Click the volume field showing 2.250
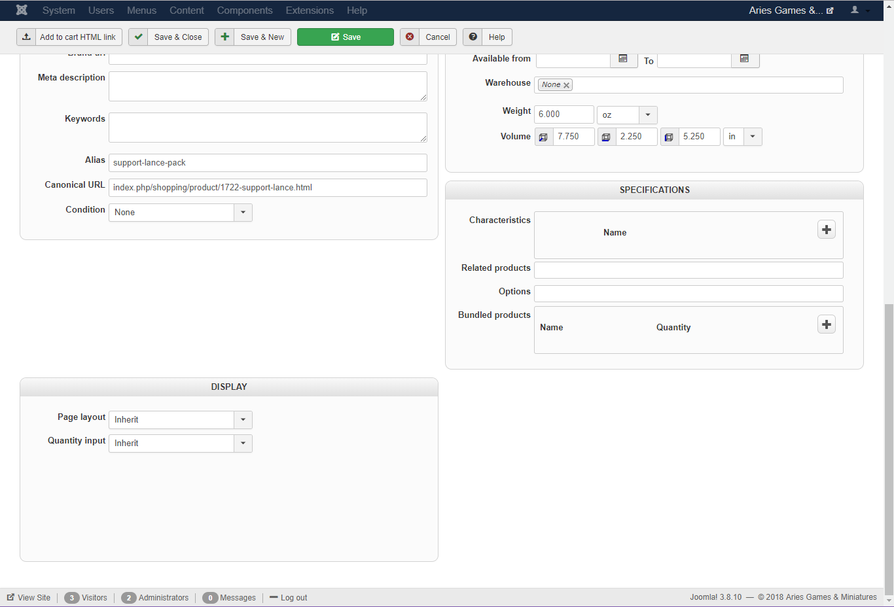Image resolution: width=894 pixels, height=607 pixels. point(637,137)
